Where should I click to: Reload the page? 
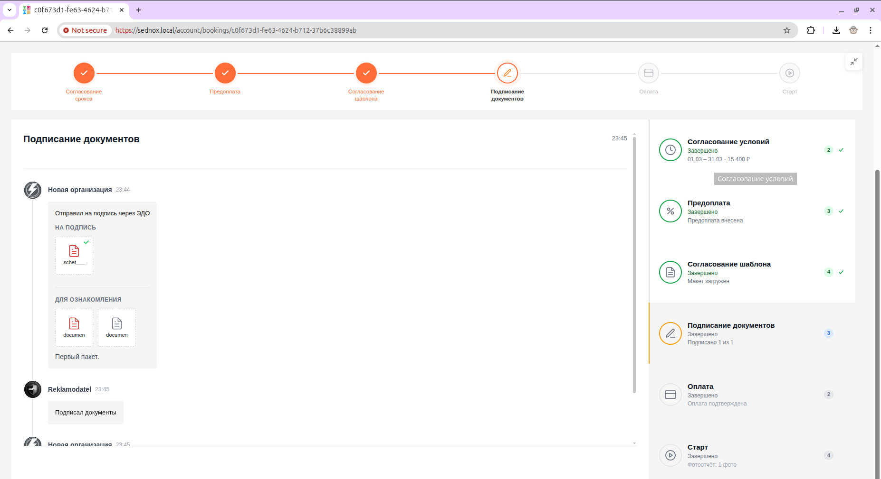[x=45, y=30]
